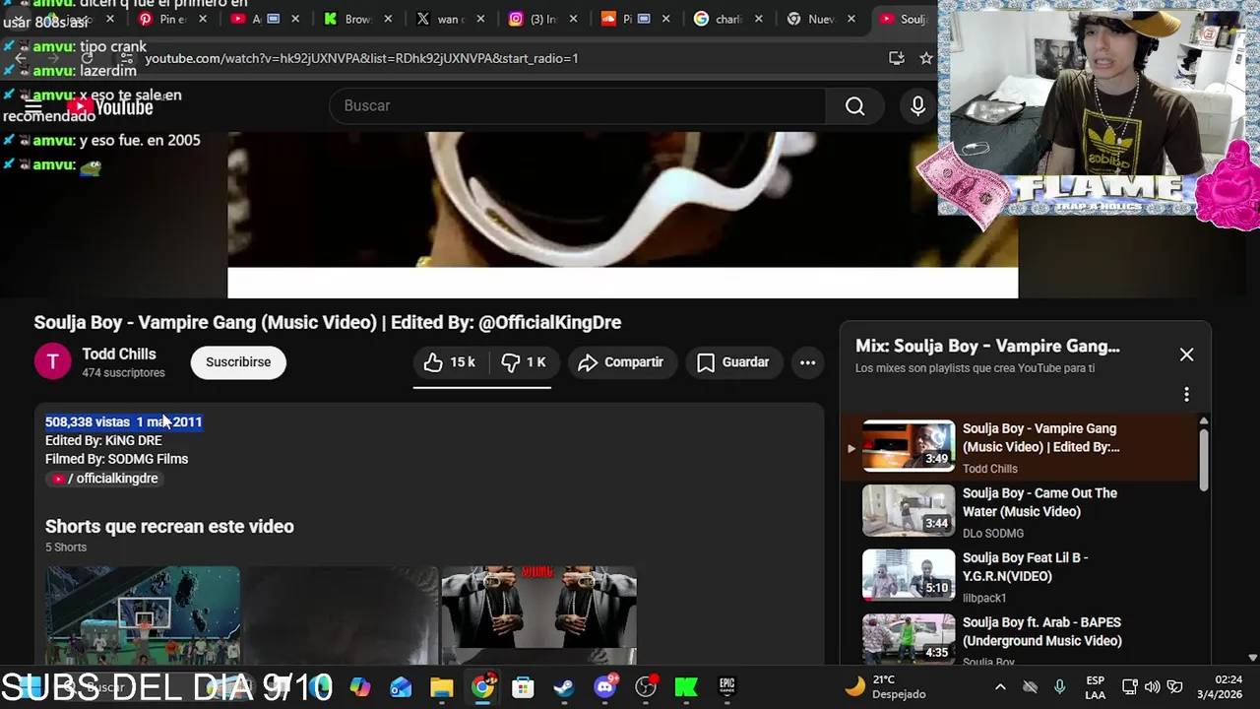This screenshot has height=709, width=1260.
Task: Open Todd Chills channel avatar
Action: [53, 362]
